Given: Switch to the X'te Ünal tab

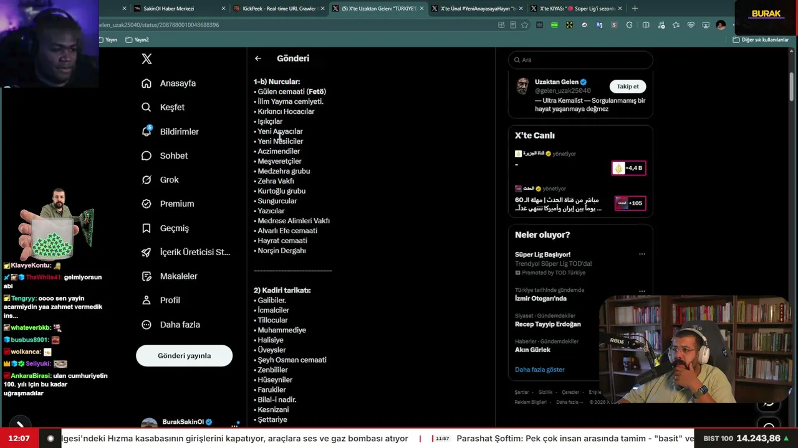Looking at the screenshot, I should click(477, 9).
